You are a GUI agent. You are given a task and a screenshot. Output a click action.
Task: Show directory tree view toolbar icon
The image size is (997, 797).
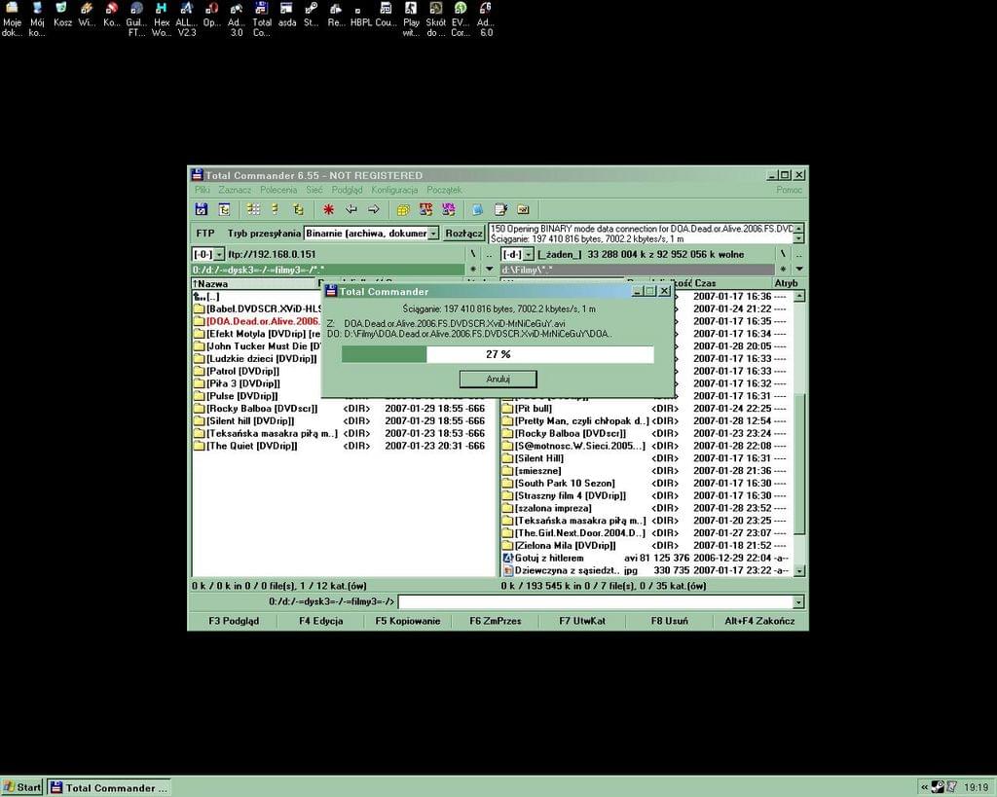click(298, 209)
